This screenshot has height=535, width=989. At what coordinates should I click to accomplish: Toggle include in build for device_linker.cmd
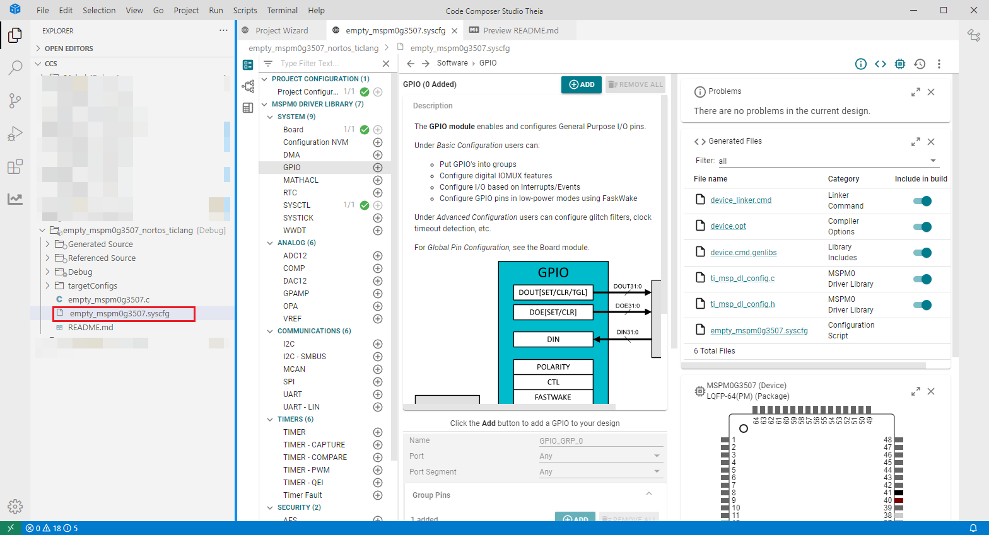pyautogui.click(x=922, y=201)
